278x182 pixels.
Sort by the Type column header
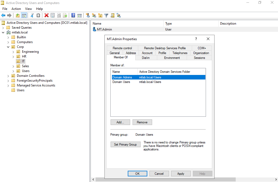pos(191,23)
